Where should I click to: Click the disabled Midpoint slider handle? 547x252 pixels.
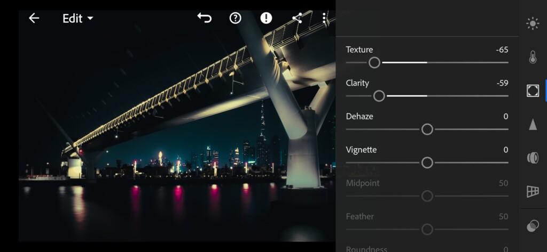427,196
